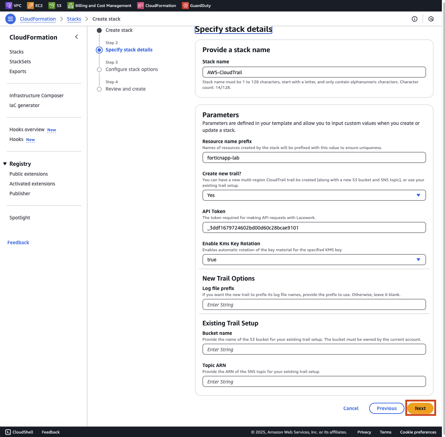Click the Stack name input field
This screenshot has width=445, height=437.
pos(314,72)
